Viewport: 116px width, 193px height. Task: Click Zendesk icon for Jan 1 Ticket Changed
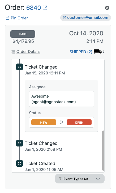(20, 143)
